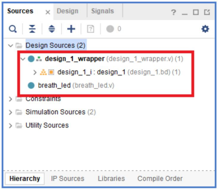
Task: Open the Compile Order view tab
Action: pos(160,178)
